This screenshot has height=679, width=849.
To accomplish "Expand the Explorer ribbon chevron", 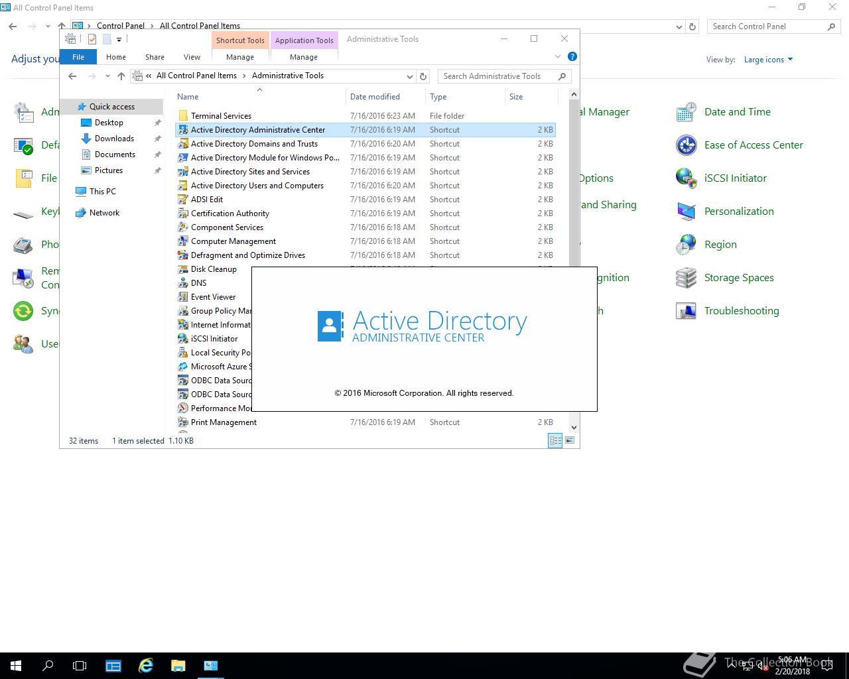I will 558,56.
